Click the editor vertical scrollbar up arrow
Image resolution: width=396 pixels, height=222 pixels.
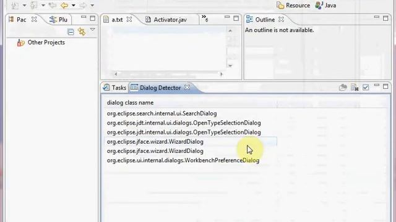point(230,31)
